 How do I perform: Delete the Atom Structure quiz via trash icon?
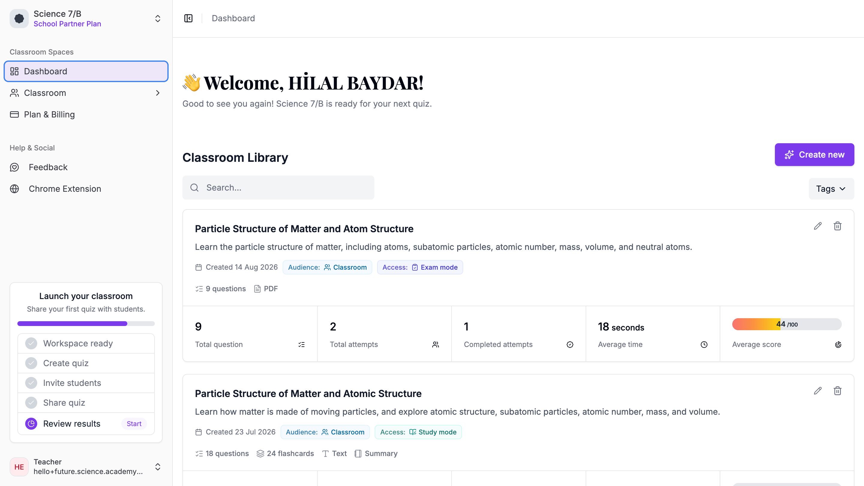click(x=837, y=226)
